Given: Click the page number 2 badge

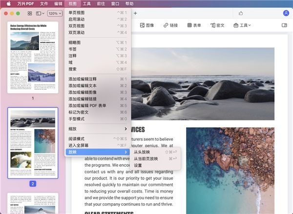Looking at the screenshot, I should pos(33,184).
